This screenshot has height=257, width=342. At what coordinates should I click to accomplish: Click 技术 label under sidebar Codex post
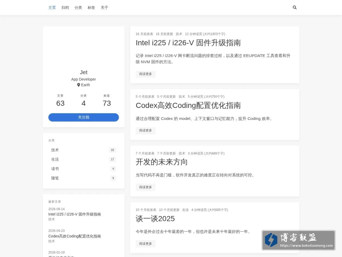pos(52,241)
